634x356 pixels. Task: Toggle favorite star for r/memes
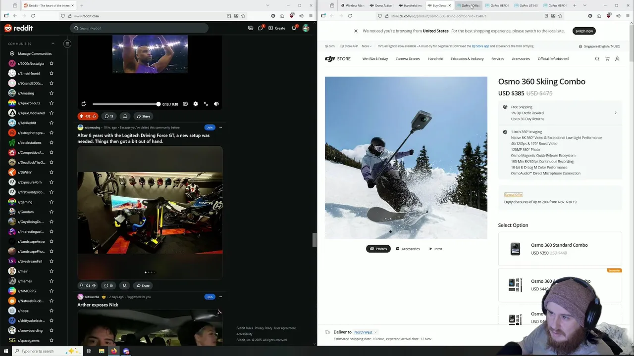point(52,281)
